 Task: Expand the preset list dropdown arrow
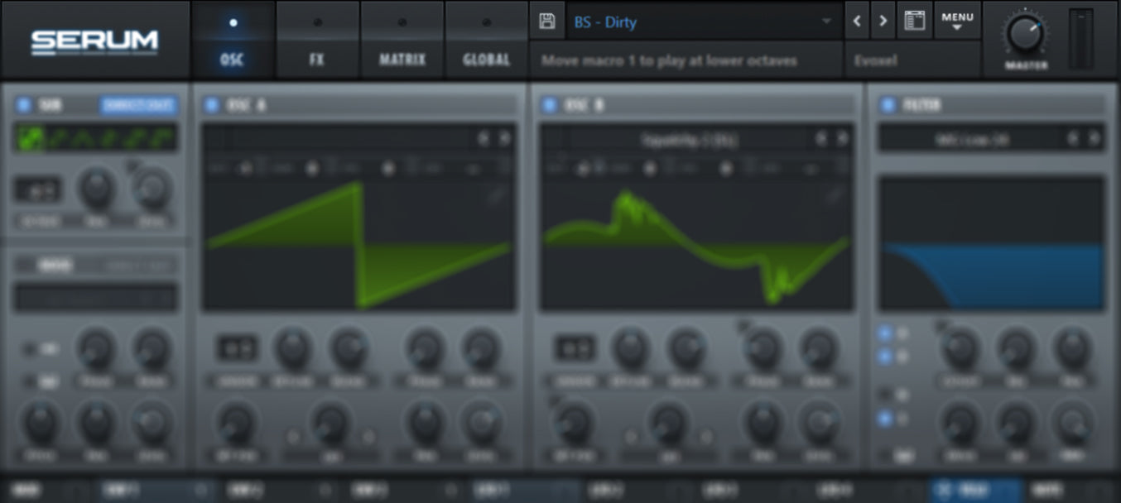tap(826, 22)
